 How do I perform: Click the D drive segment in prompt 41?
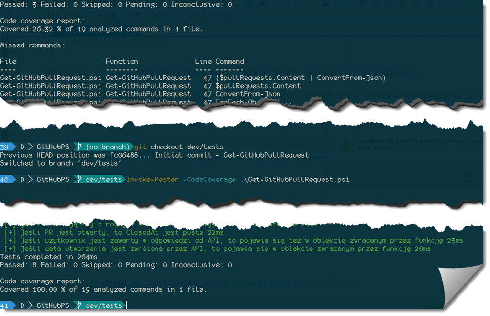pyautogui.click(x=22, y=305)
